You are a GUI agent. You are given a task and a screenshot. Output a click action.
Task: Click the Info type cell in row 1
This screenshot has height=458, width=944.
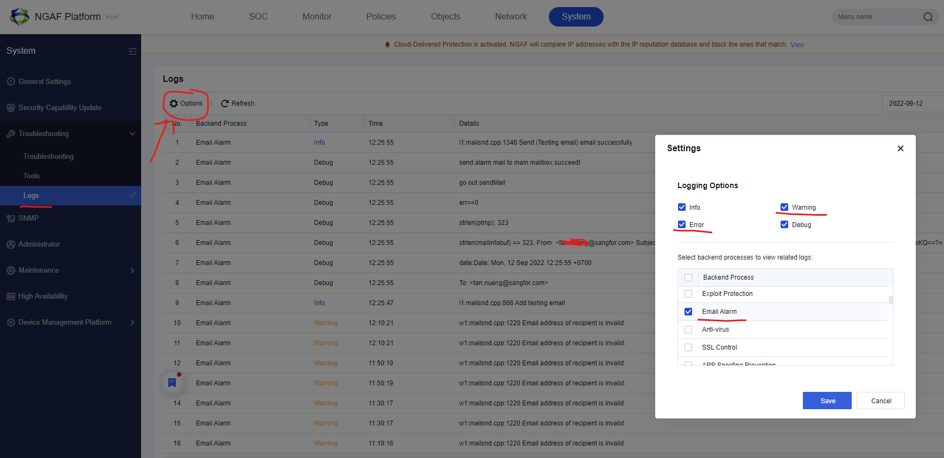point(319,143)
